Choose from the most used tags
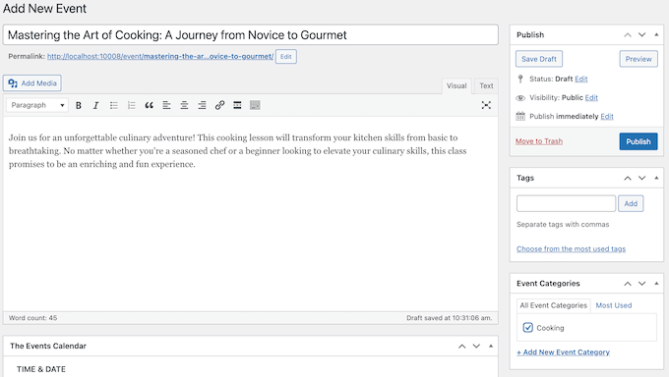Image resolution: width=669 pixels, height=377 pixels. click(x=571, y=248)
